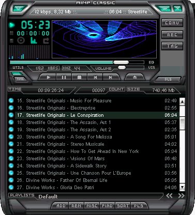Select track 27 Gloria Deo Patri

[97, 188]
